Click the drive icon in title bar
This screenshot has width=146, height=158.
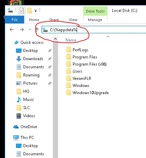(10, 11)
